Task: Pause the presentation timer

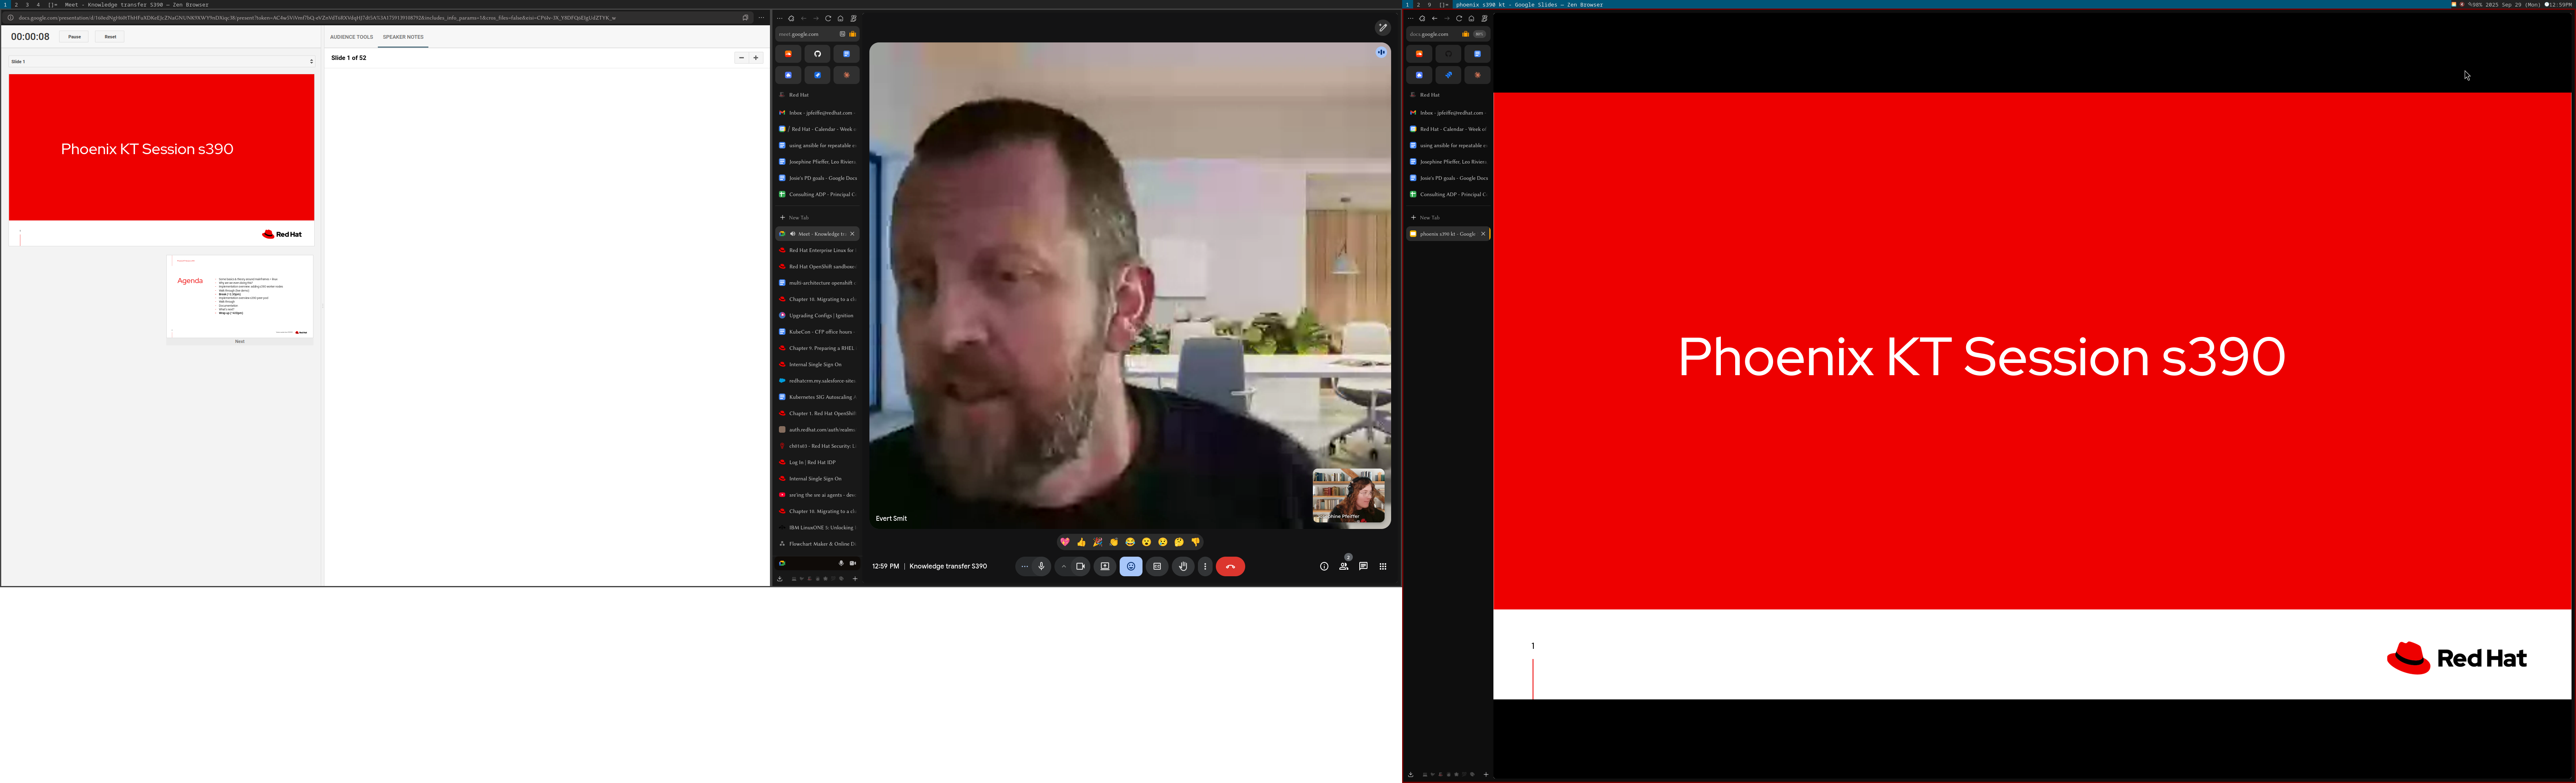Action: tap(74, 37)
